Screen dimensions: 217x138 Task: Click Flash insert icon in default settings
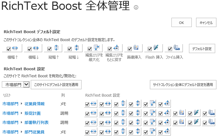click(156, 47)
